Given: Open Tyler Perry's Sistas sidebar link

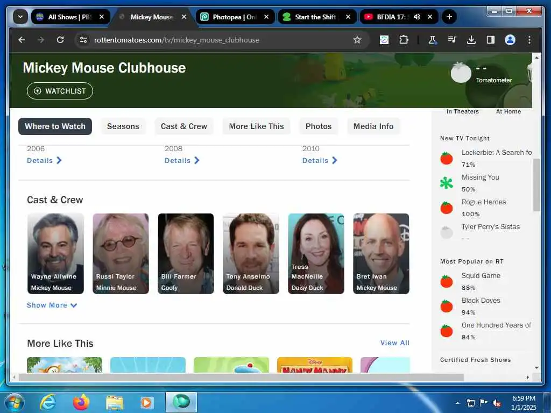Looking at the screenshot, I should (491, 227).
